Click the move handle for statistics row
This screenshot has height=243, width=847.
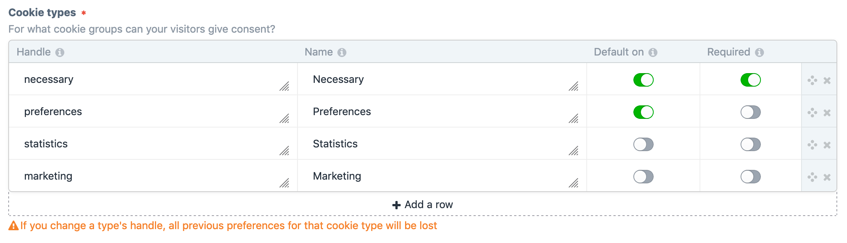[812, 145]
